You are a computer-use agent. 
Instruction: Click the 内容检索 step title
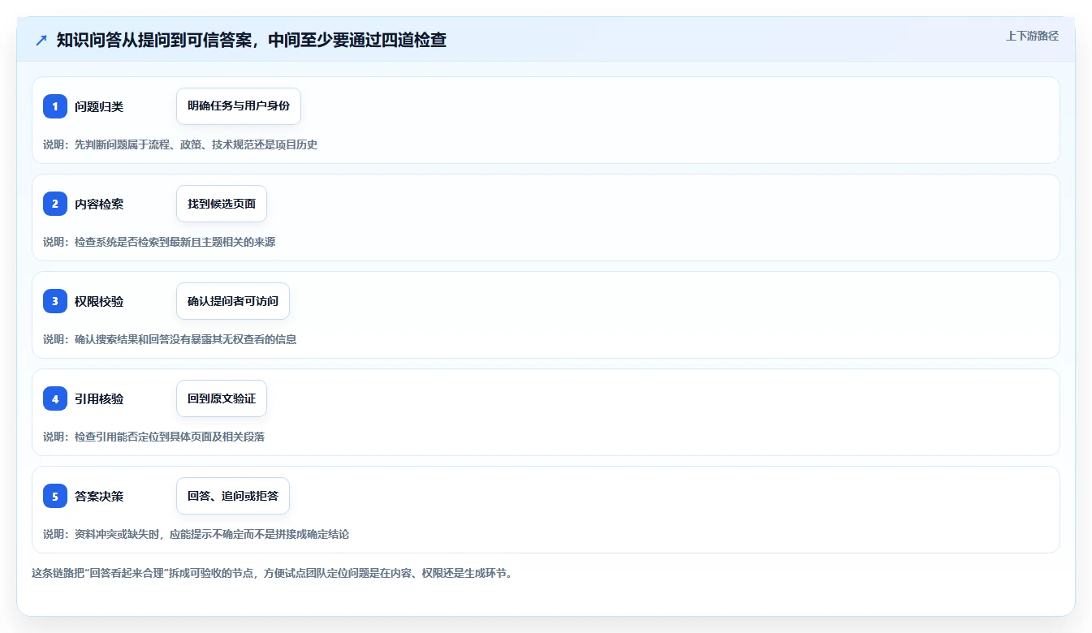(99, 204)
